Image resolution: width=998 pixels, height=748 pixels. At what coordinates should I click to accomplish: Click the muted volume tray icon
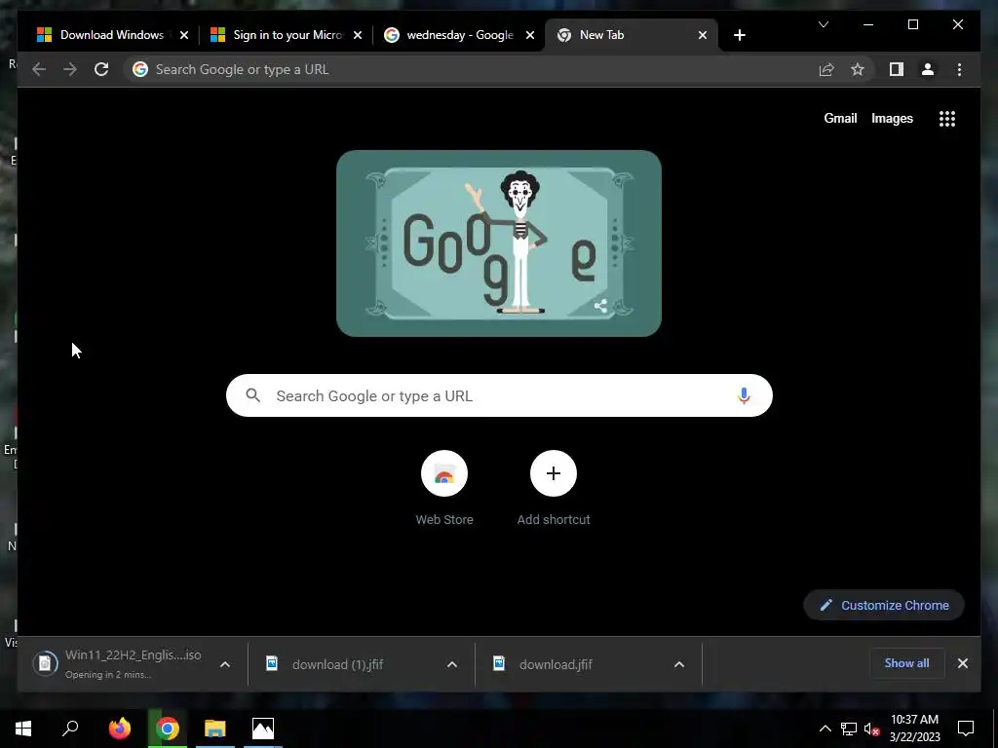pos(872,729)
